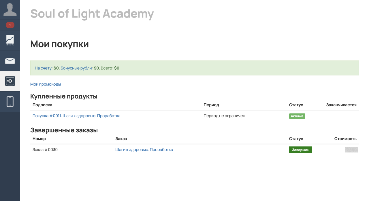
Task: Click the Бонусные рубли balance text
Action: (77, 68)
